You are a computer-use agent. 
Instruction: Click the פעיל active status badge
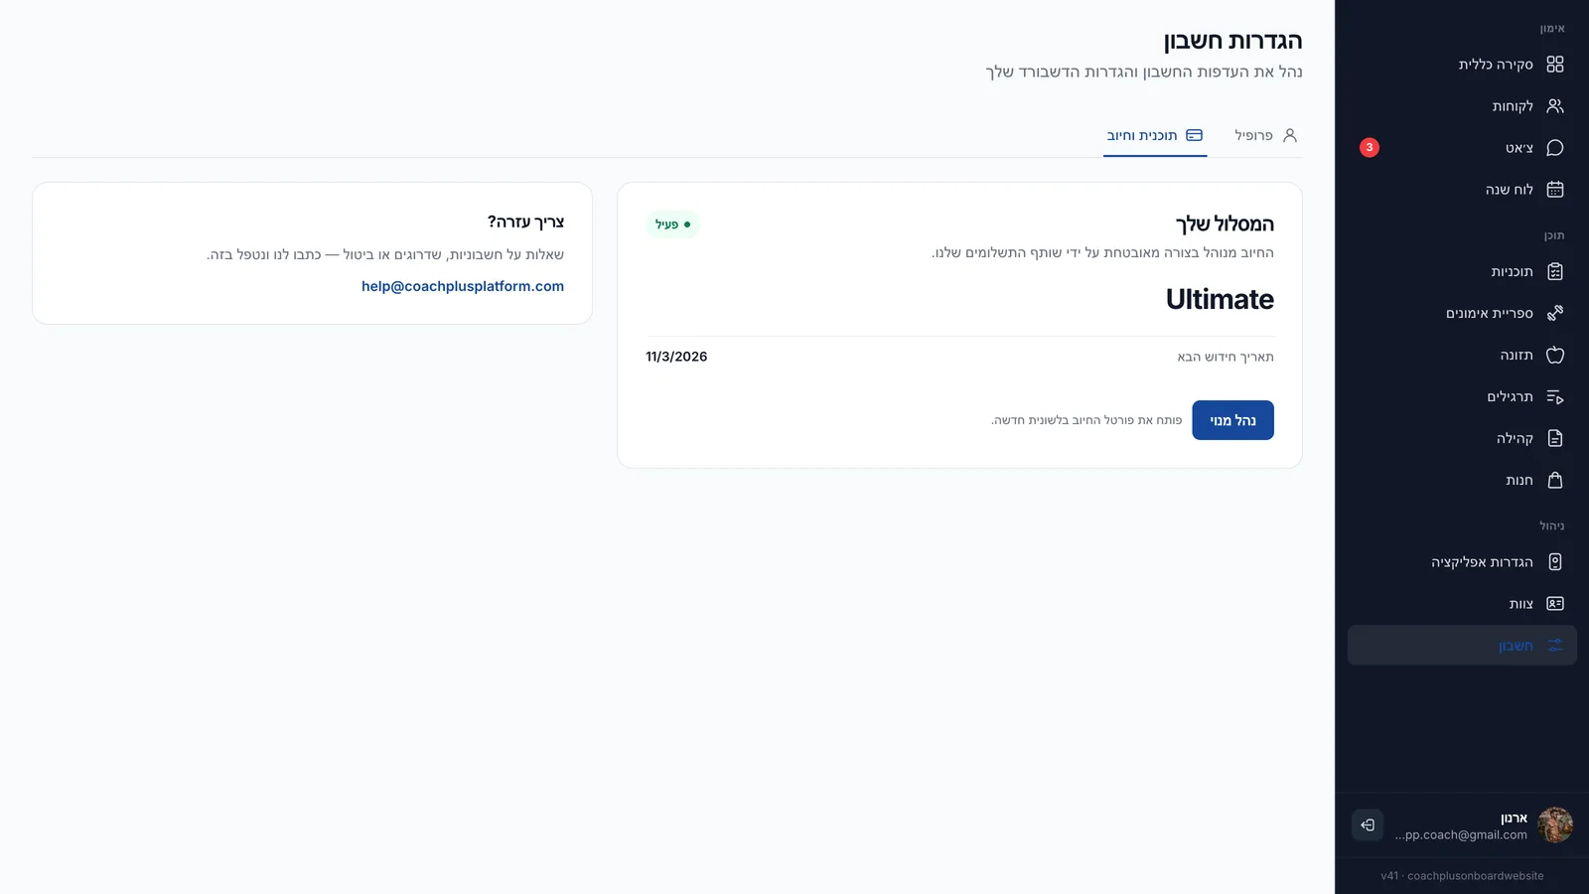[673, 224]
